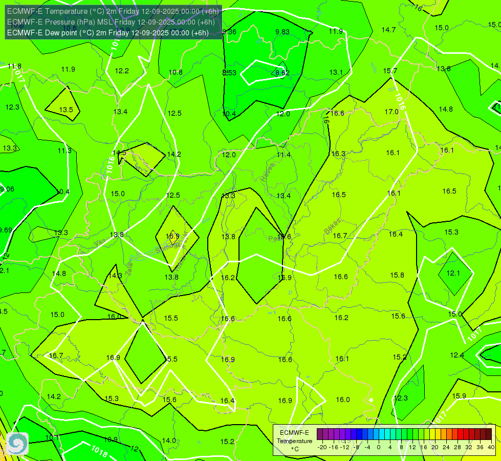Image resolution: width=501 pixels, height=461 pixels.
Task: Click the temperature value 8.53
Action: (x=229, y=73)
